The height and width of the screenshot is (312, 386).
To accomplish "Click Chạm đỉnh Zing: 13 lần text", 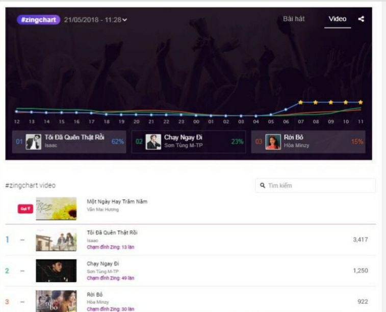I will click(111, 247).
